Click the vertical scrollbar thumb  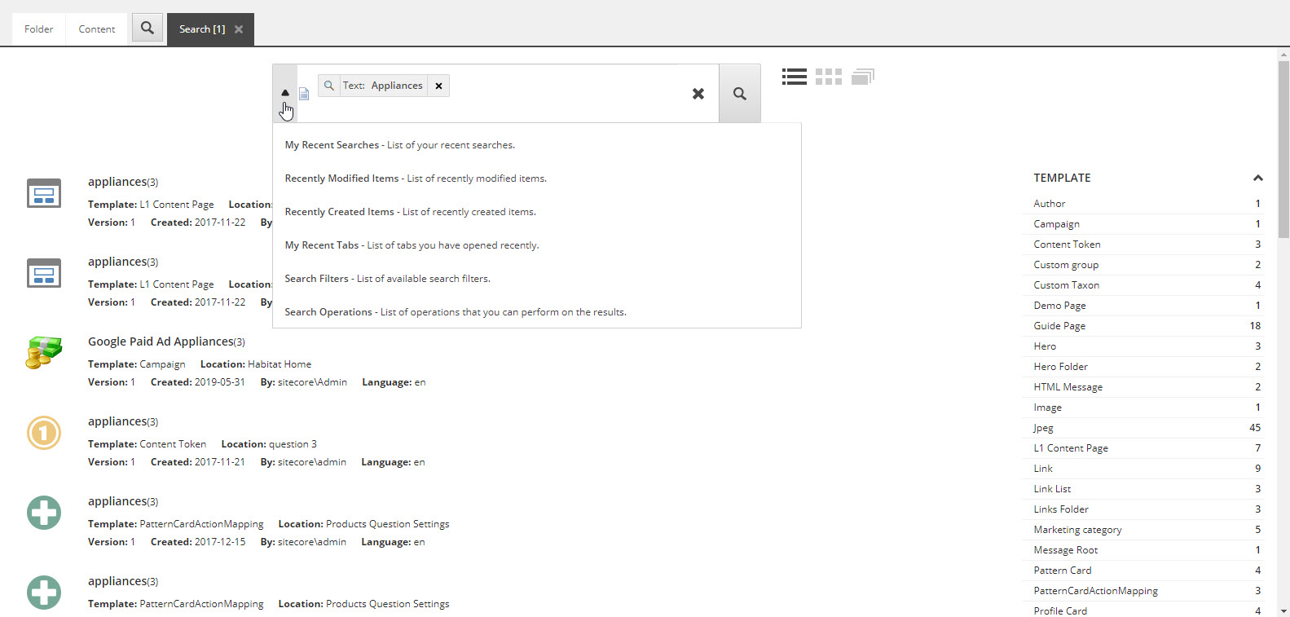coord(1283,148)
